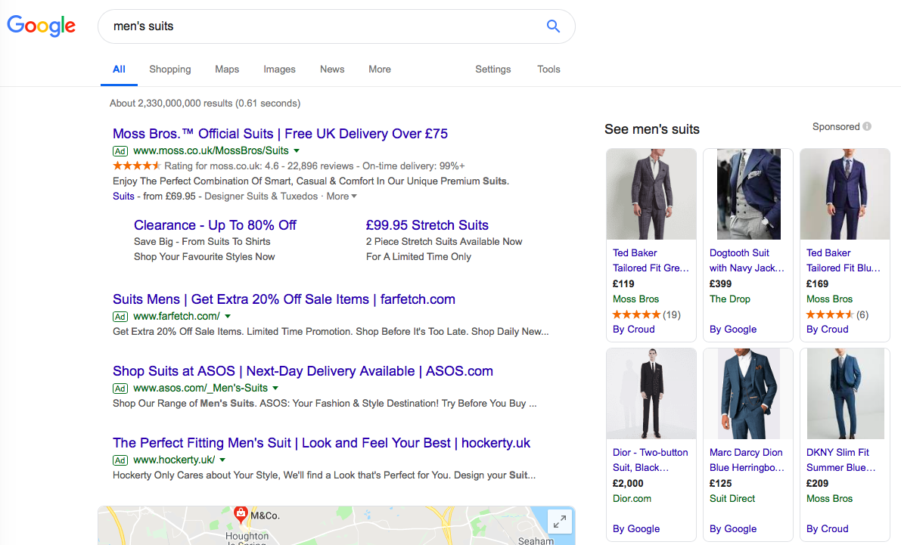Switch to the Shopping tab
This screenshot has width=901, height=545.
(x=170, y=69)
